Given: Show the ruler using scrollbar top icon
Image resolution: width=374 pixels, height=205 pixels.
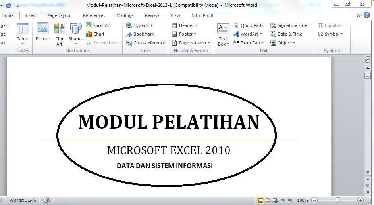Looking at the screenshot, I should pyautogui.click(x=368, y=61).
